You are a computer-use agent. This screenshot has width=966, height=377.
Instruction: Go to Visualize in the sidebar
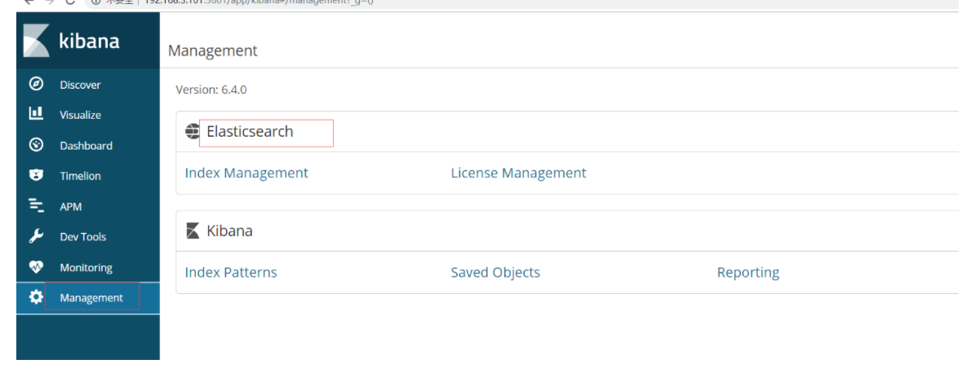pos(80,115)
